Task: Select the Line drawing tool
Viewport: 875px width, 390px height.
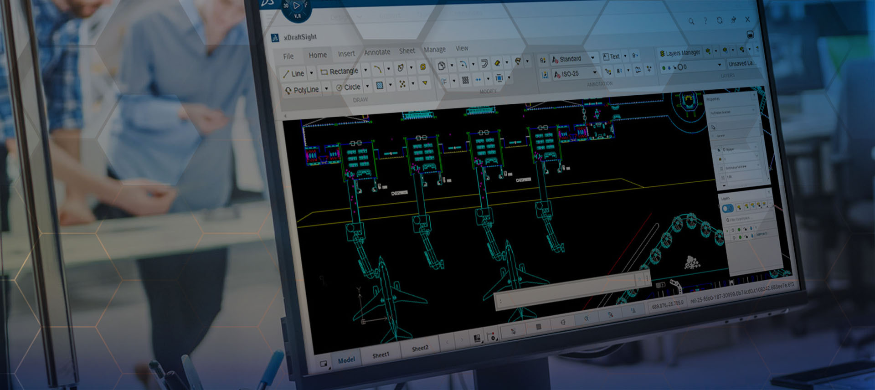Action: pos(293,73)
